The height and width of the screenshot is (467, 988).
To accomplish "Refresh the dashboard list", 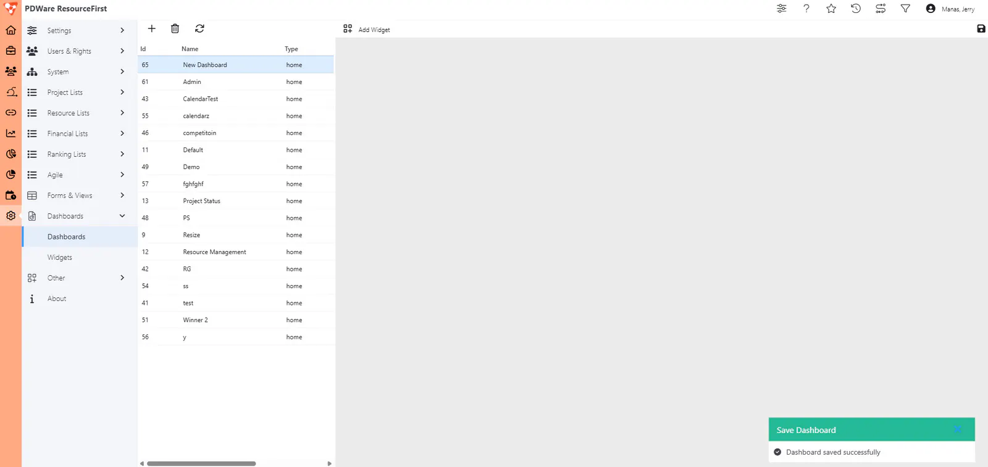I will tap(199, 28).
